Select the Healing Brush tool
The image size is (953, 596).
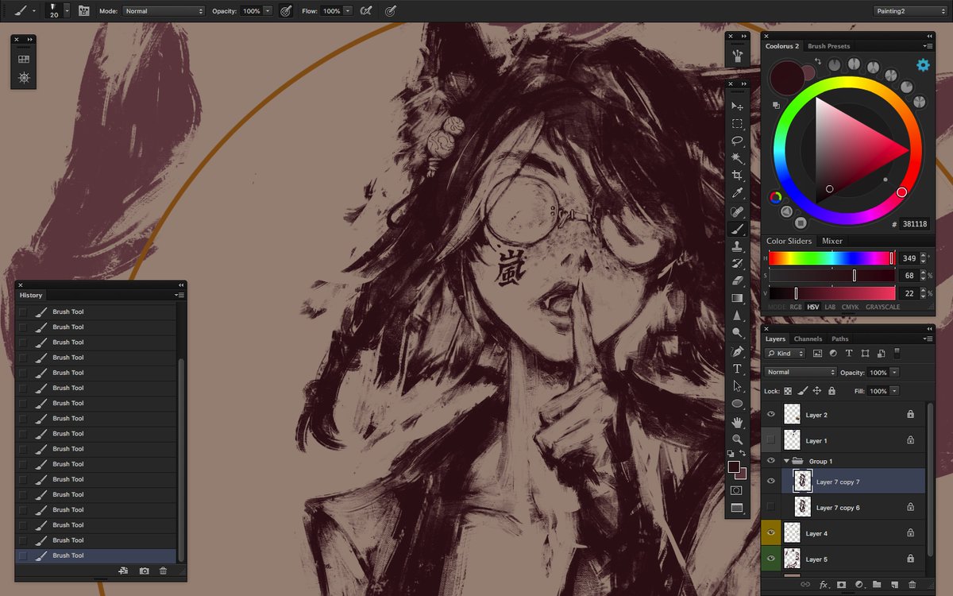pyautogui.click(x=737, y=211)
